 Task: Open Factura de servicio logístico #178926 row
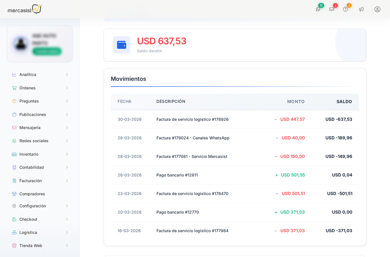[235, 119]
